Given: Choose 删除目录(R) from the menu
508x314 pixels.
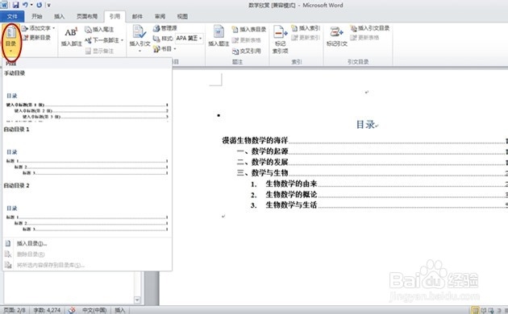Looking at the screenshot, I should click(x=87, y=254).
